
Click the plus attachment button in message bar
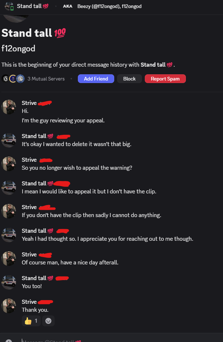click(x=9, y=341)
